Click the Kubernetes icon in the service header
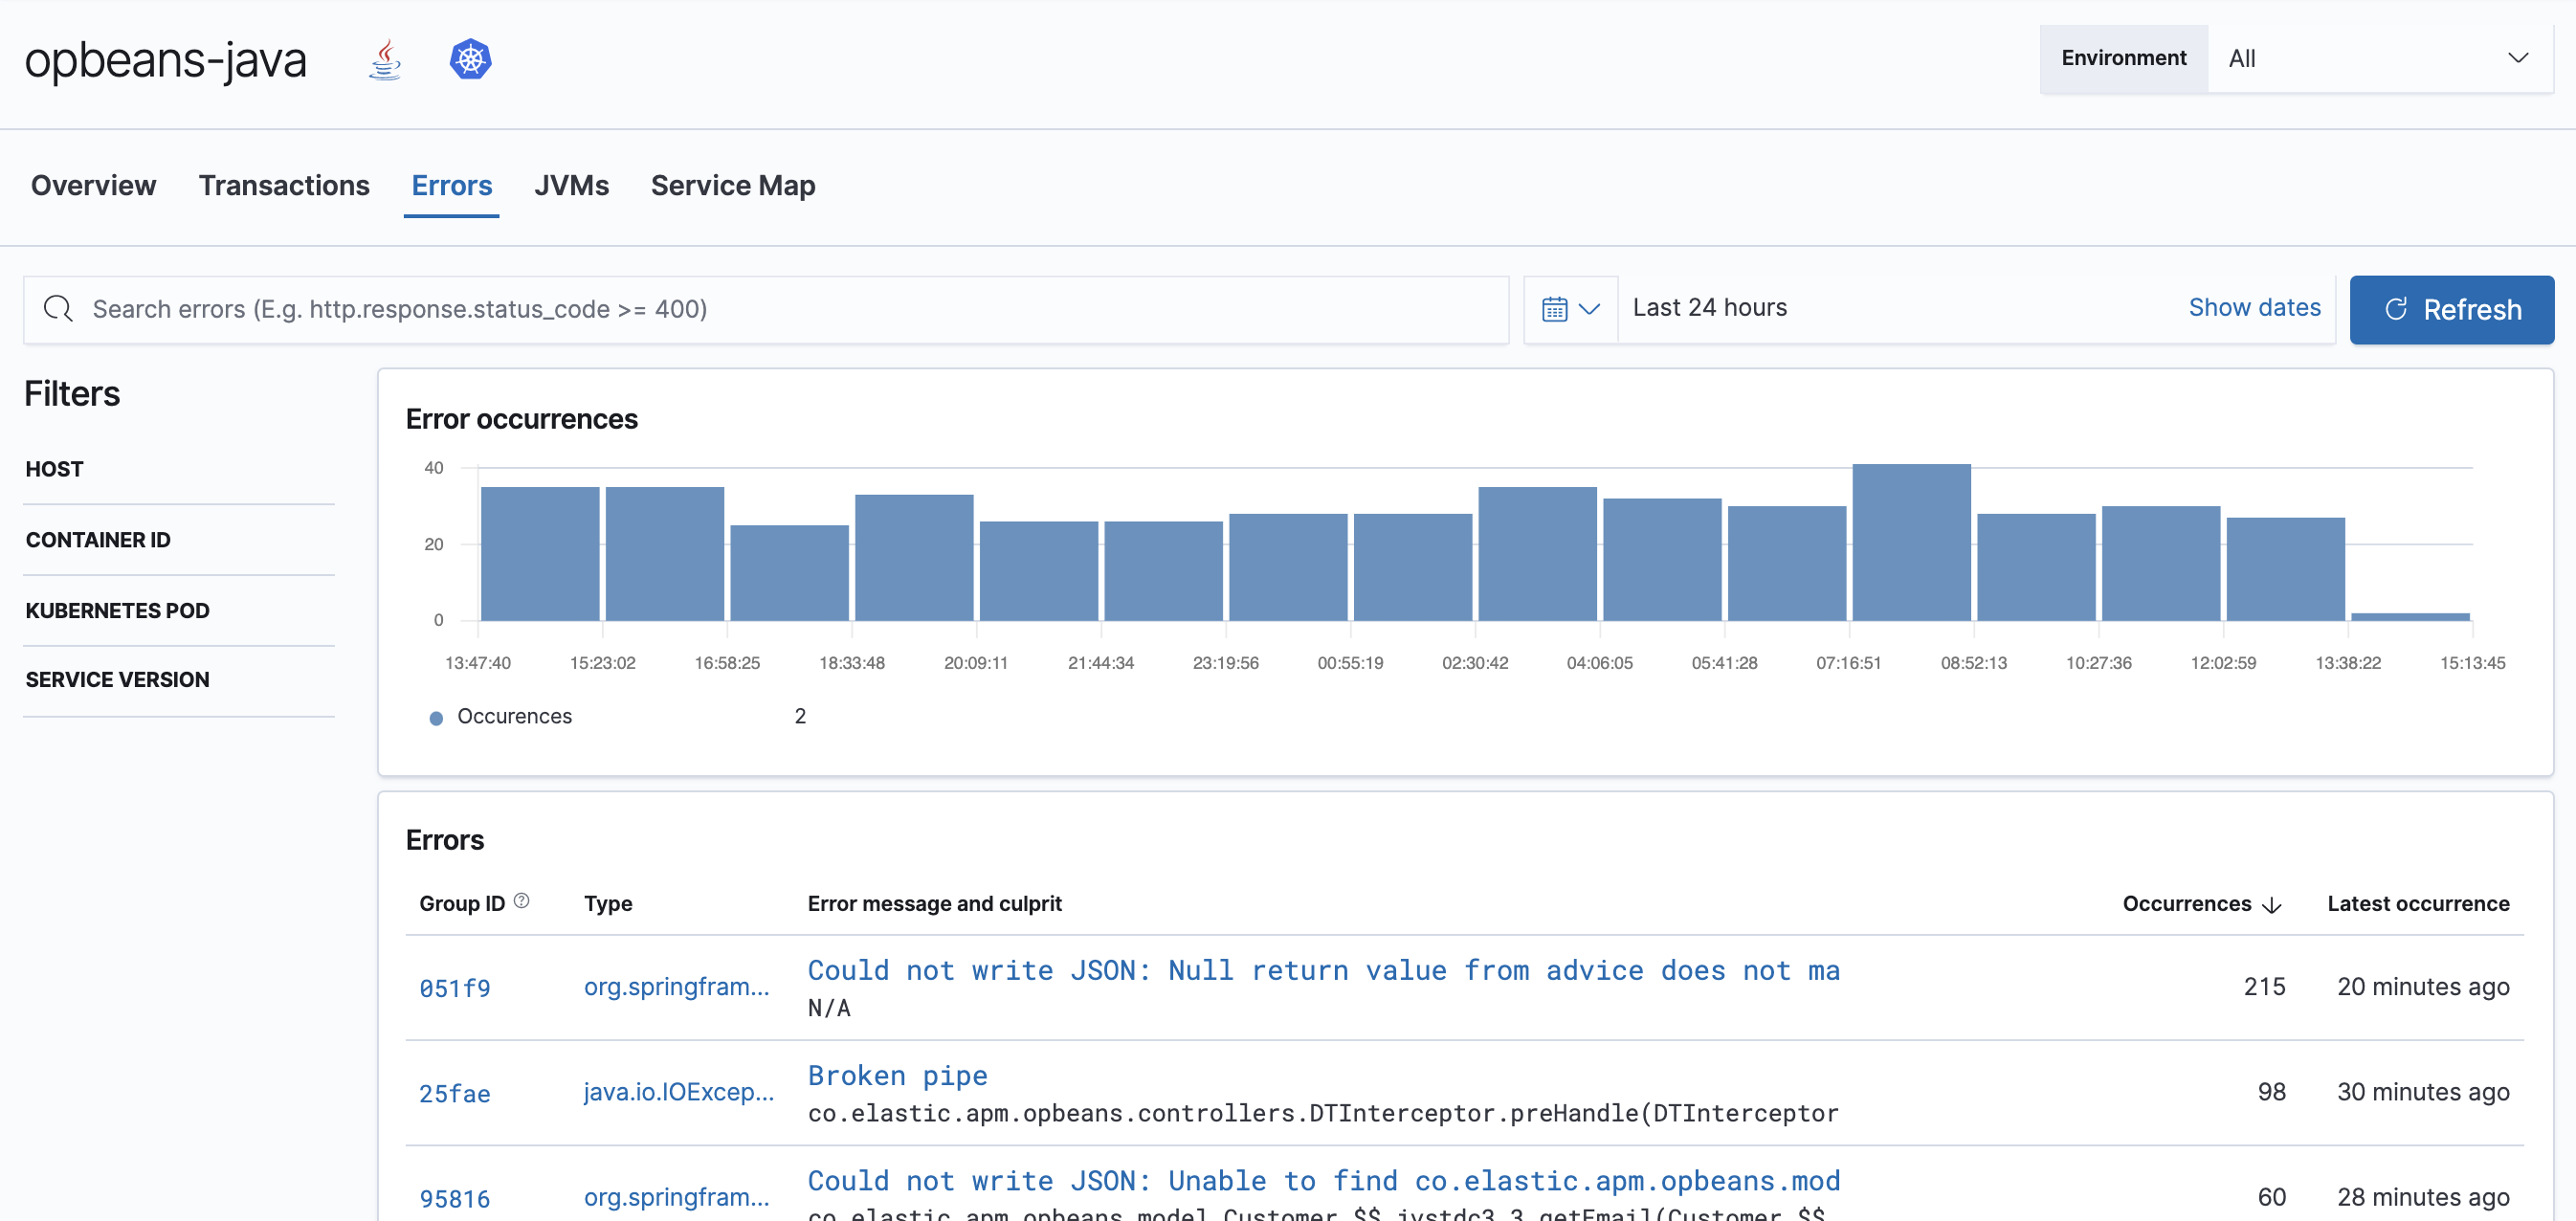Screen dimensions: 2576x1221 [470, 59]
